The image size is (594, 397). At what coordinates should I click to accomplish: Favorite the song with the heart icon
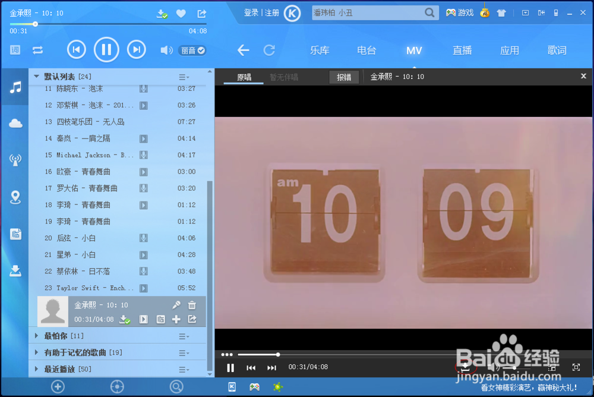pyautogui.click(x=179, y=12)
